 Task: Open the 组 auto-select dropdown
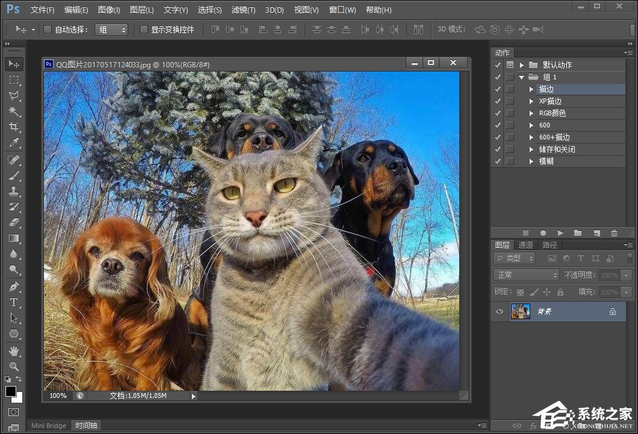click(111, 29)
